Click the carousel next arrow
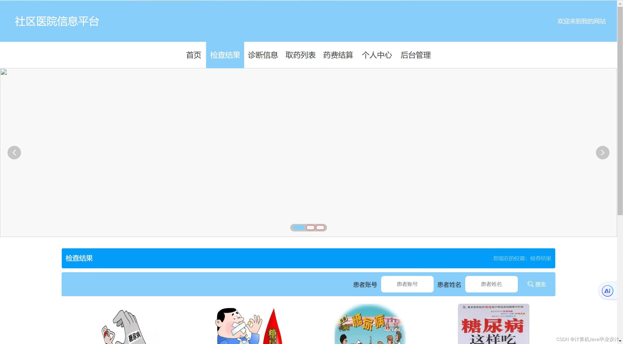This screenshot has height=344, width=623. click(602, 153)
